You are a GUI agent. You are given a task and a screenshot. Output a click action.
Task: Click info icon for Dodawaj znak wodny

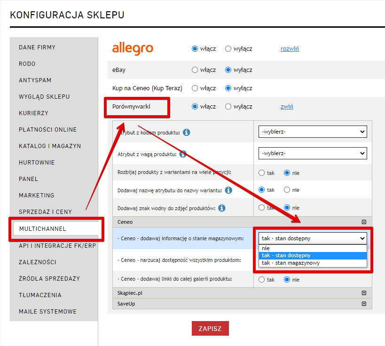tap(221, 208)
